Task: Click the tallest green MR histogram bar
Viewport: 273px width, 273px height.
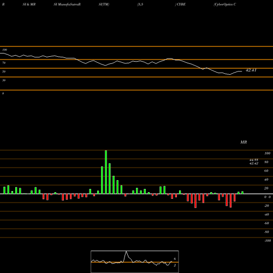Action: click(x=106, y=172)
